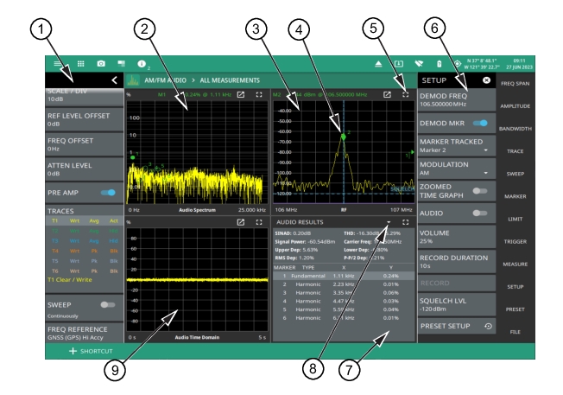Screen dimensions: 563x395
Task: Take a screenshot with the camera icon
Action: tap(101, 64)
